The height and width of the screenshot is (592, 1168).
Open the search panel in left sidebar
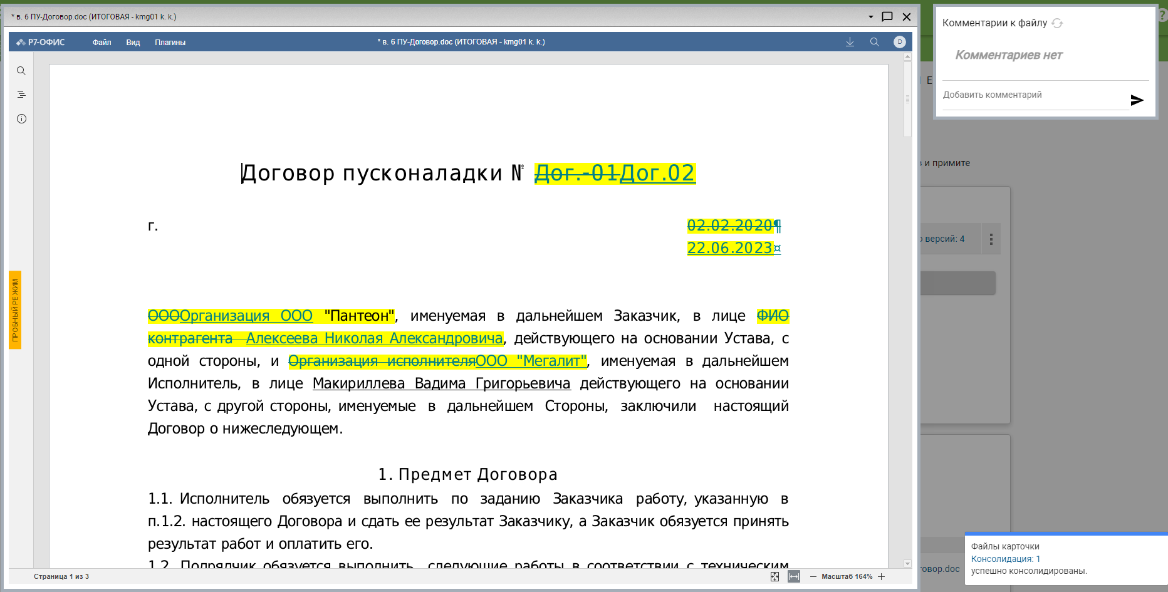click(x=21, y=71)
